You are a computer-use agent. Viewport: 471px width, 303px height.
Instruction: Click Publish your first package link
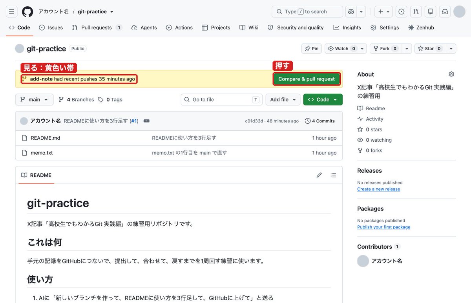[x=384, y=227]
